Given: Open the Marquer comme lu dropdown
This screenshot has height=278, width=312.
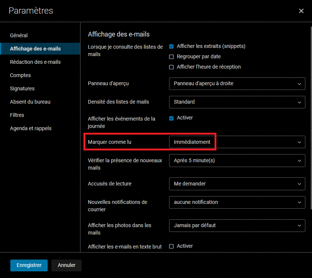Looking at the screenshot, I should [237, 142].
